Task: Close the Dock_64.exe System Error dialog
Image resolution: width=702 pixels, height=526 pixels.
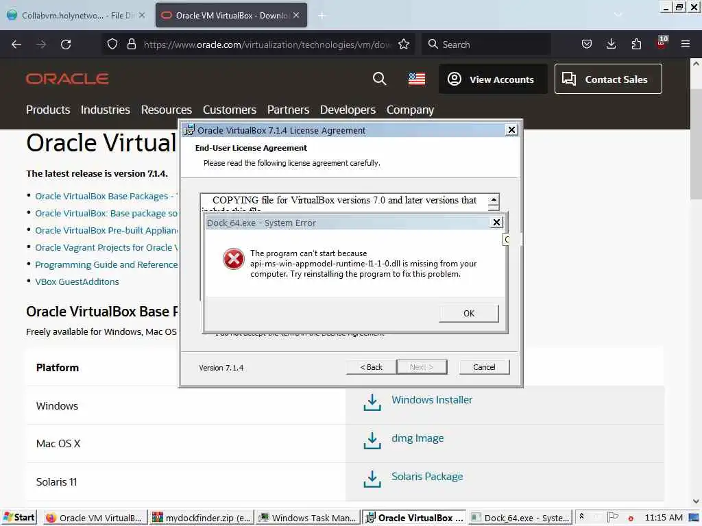Action: pos(496,223)
